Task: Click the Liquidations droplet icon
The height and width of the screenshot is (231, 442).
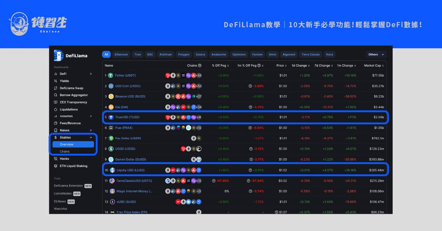Action: click(56, 109)
